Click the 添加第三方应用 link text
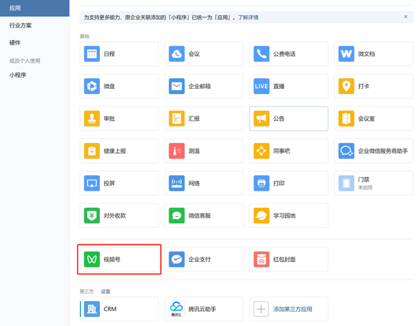 pyautogui.click(x=293, y=309)
